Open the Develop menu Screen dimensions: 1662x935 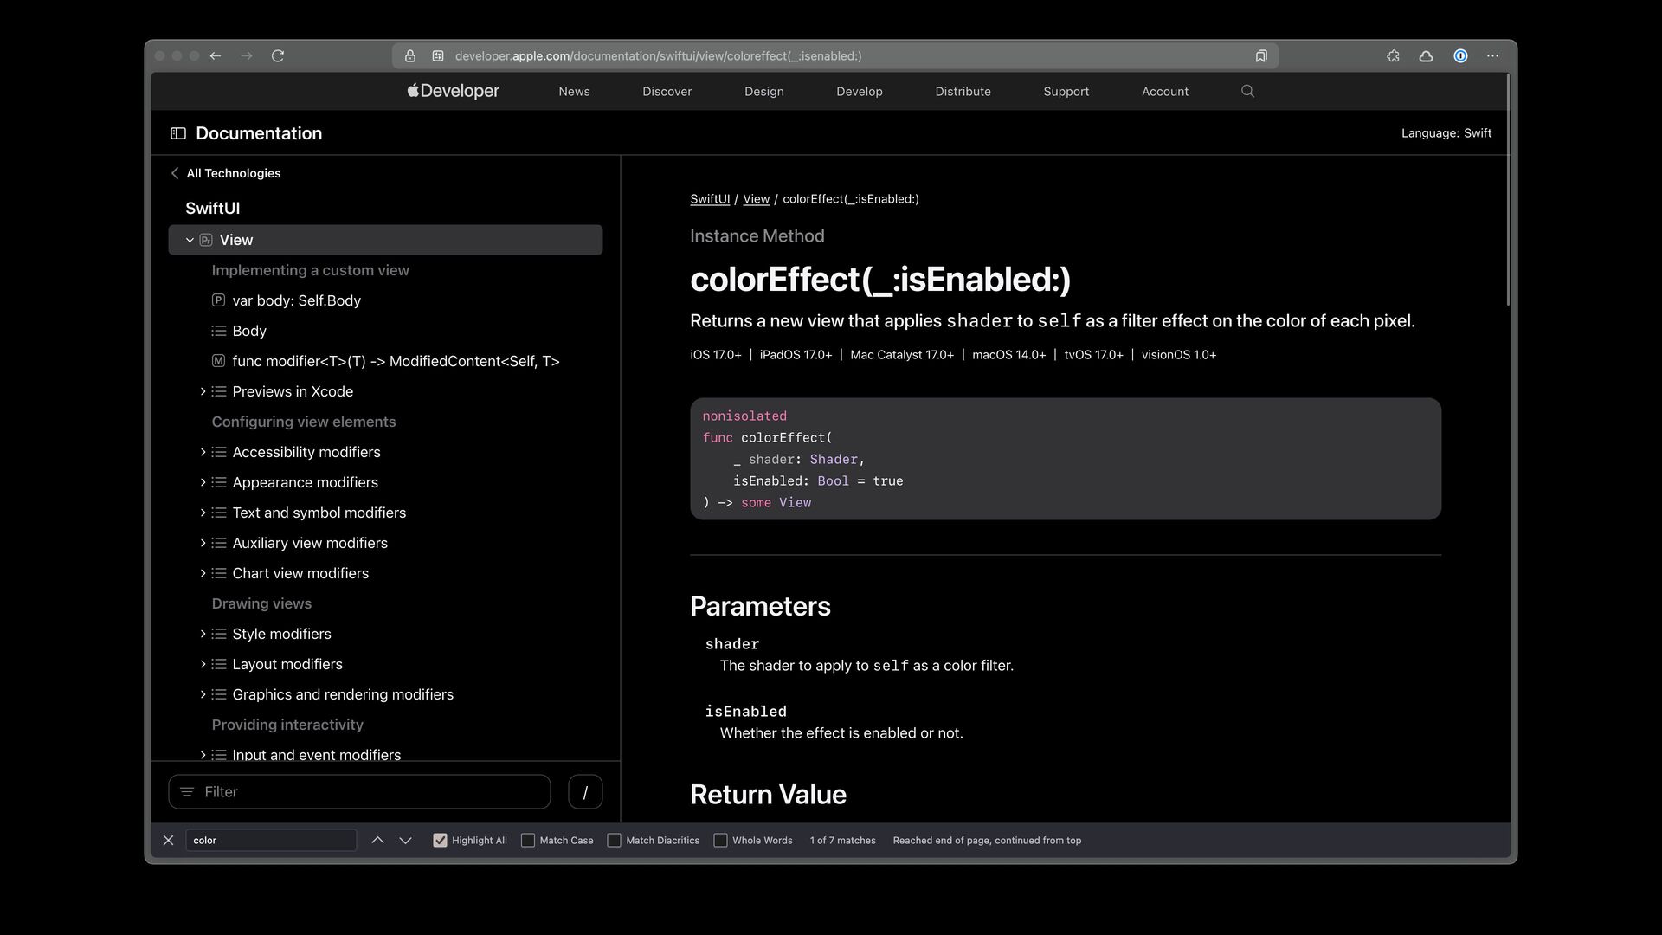coord(859,92)
